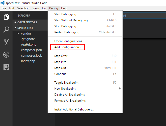Open the Debug view icon in activity bar

click(x=6, y=55)
